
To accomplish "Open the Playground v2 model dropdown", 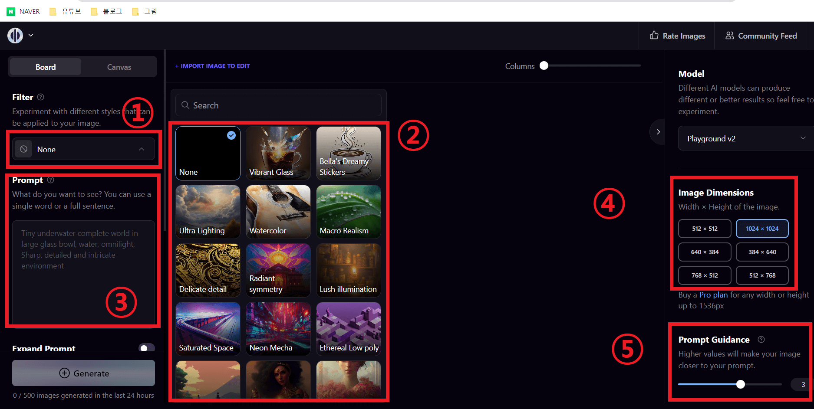I will point(746,138).
